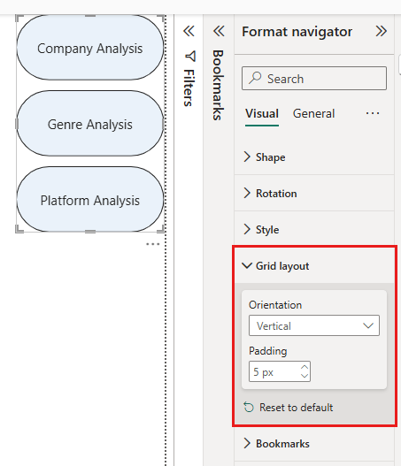Open visual more options ellipsis below navigator
The image size is (401, 466).
[153, 244]
